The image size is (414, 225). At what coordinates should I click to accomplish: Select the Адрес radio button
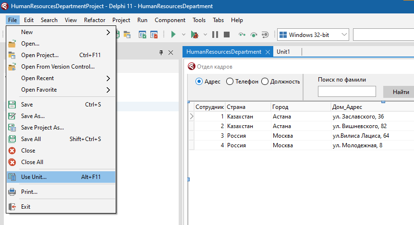[x=199, y=82]
